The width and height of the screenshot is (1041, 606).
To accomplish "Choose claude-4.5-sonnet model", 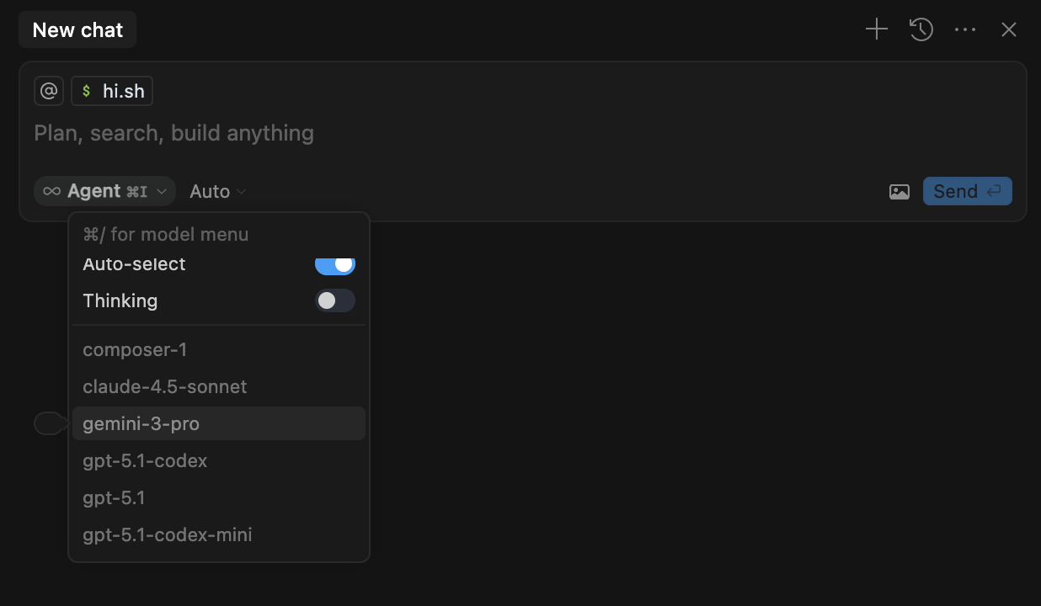I will (x=165, y=386).
